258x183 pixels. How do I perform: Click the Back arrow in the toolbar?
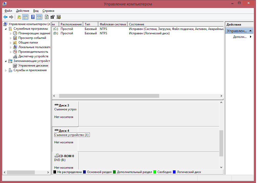pos(5,17)
